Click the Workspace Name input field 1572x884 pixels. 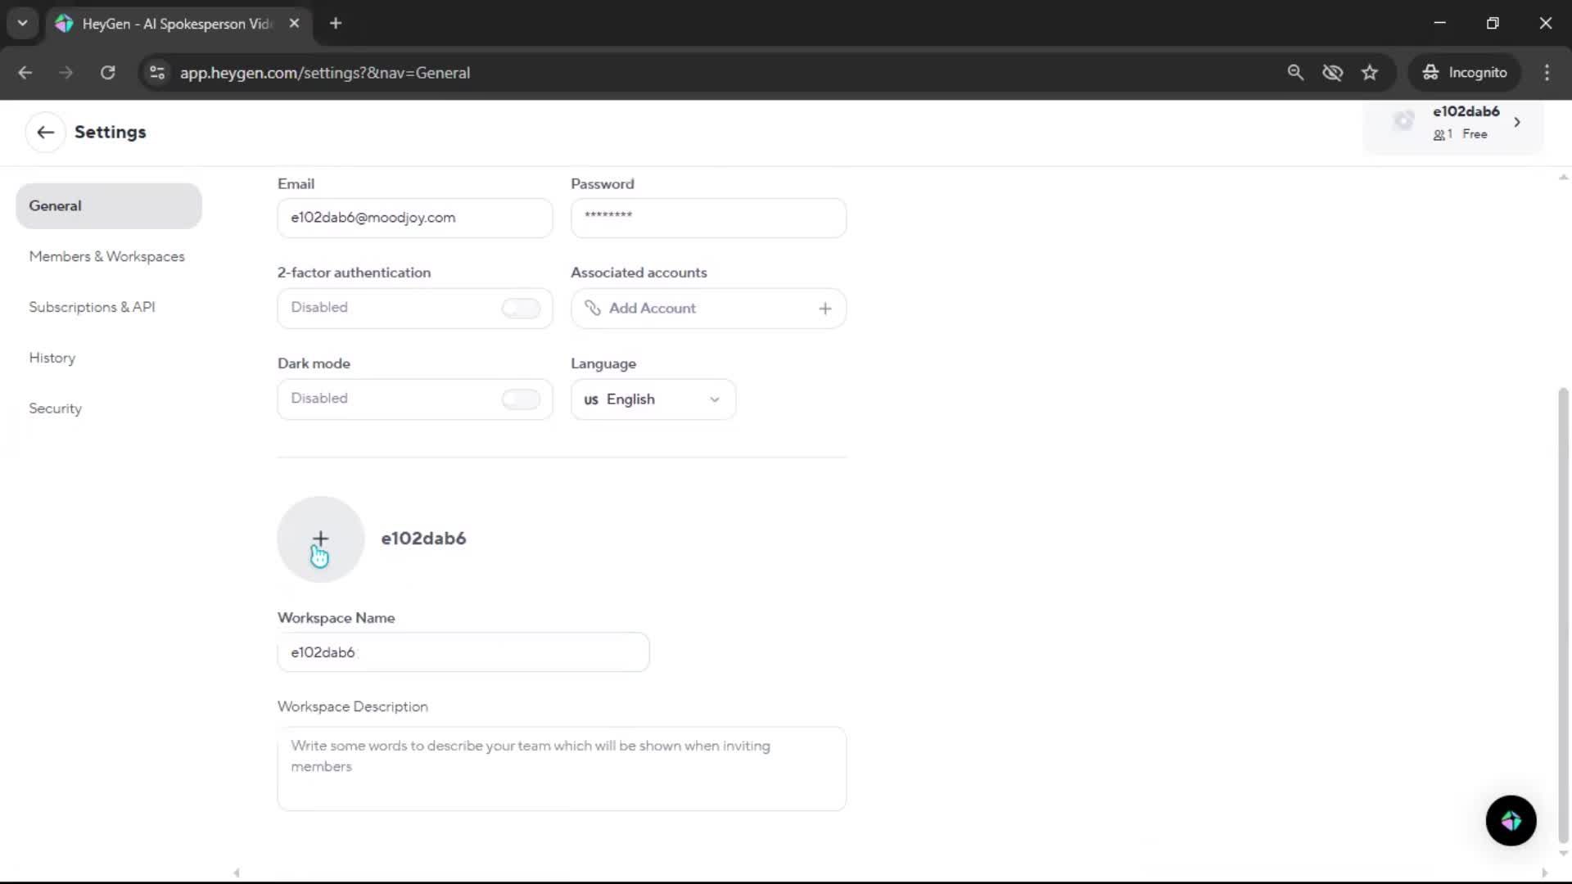point(463,652)
